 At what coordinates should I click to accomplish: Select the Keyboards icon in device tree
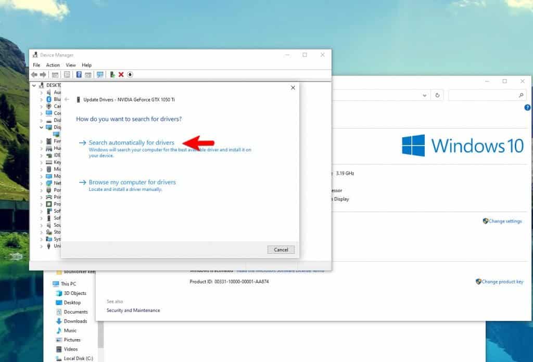tap(48, 162)
